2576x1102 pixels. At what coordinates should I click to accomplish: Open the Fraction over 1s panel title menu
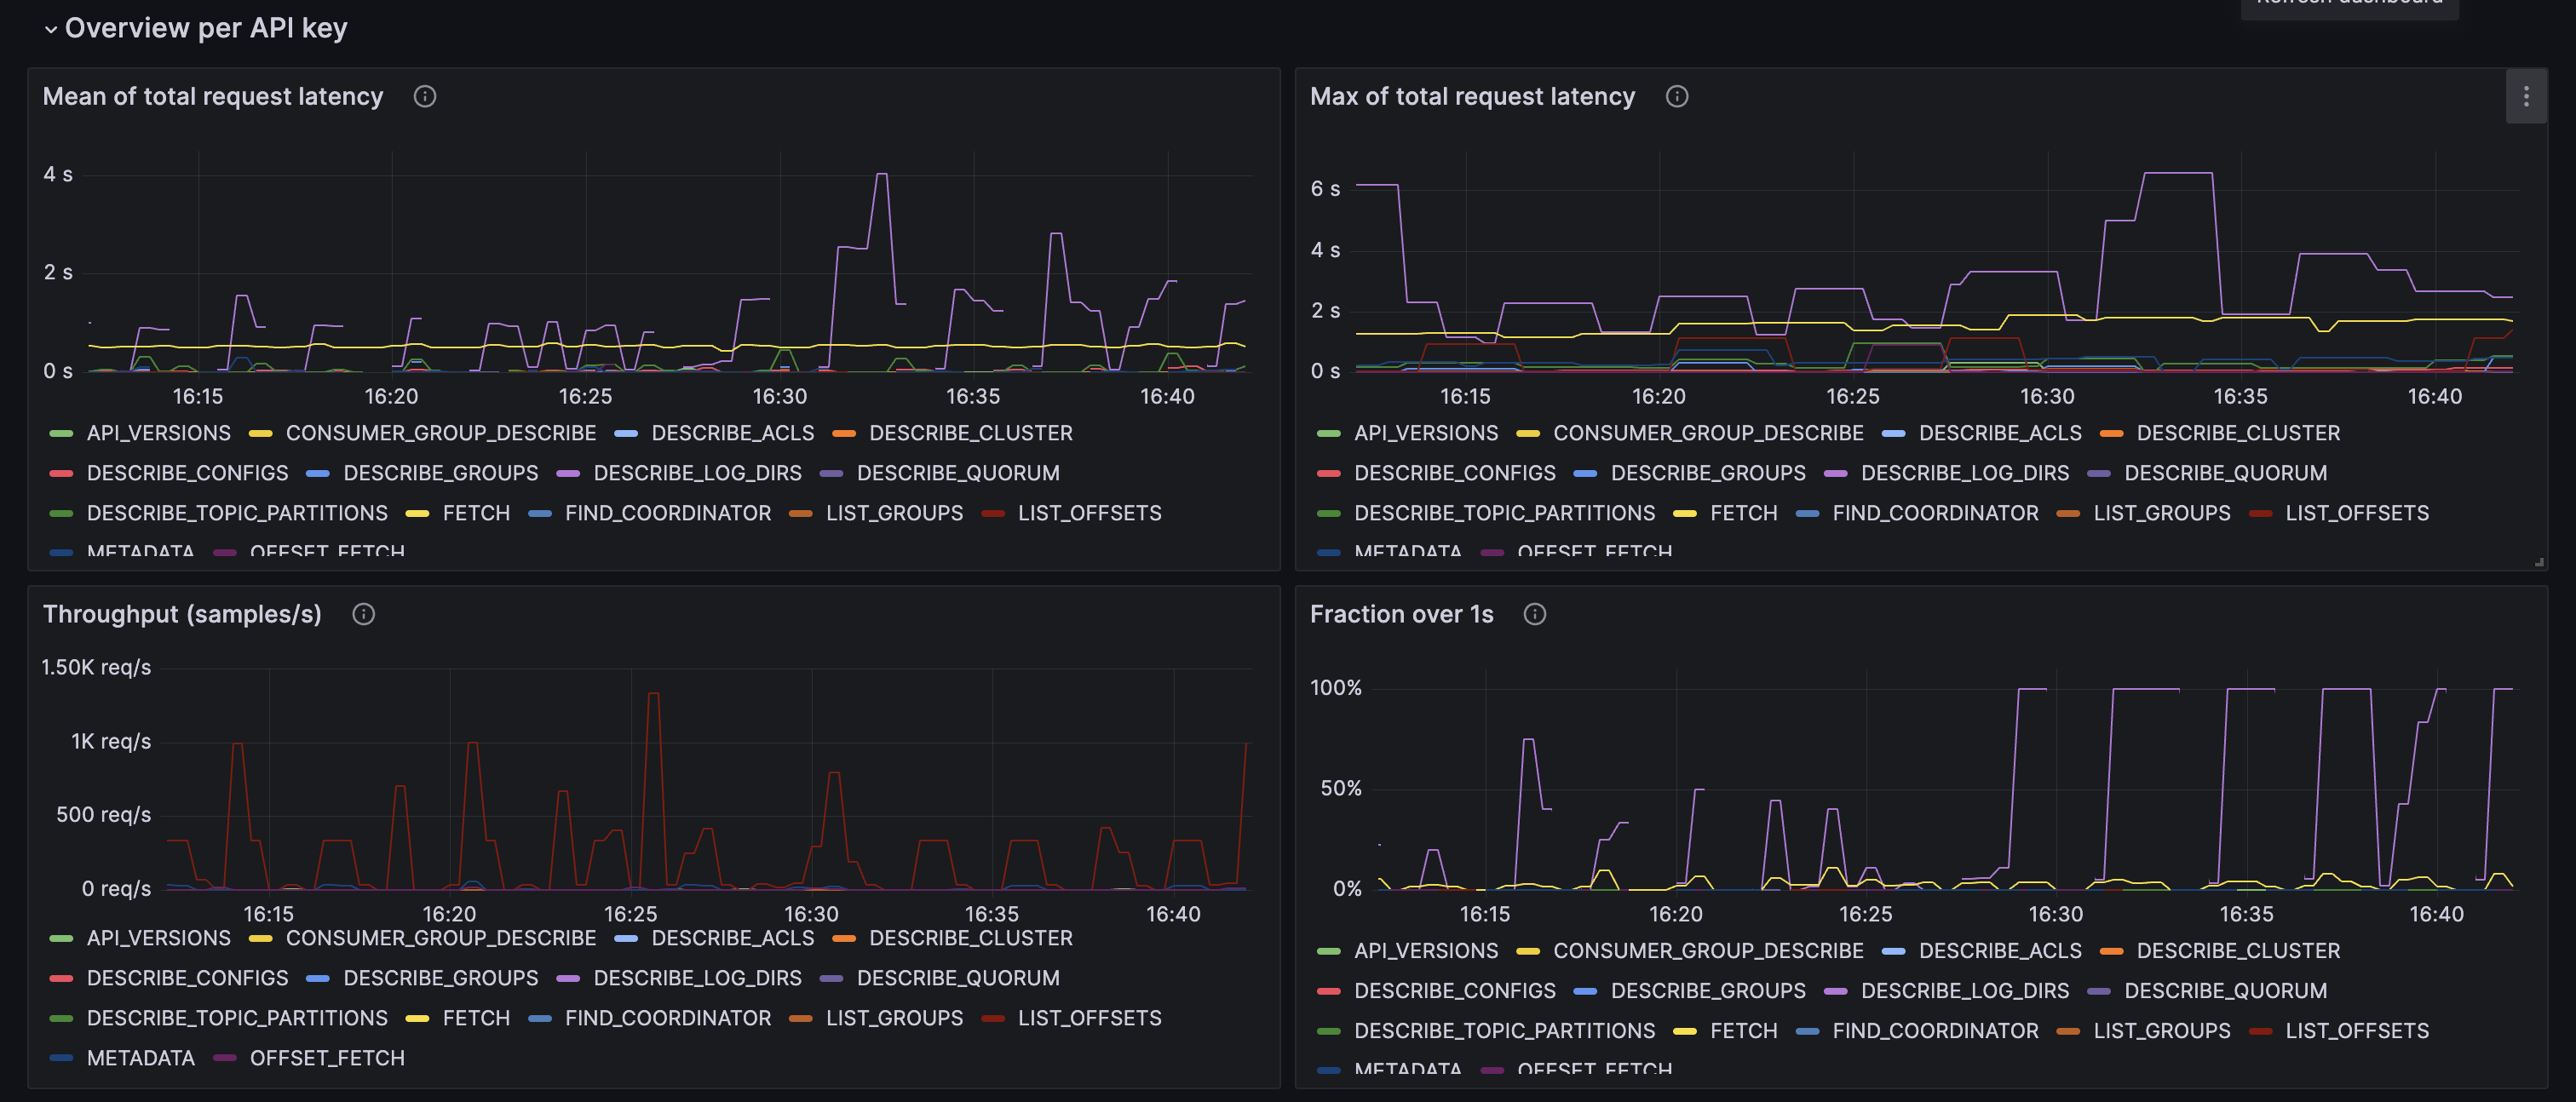(1401, 615)
